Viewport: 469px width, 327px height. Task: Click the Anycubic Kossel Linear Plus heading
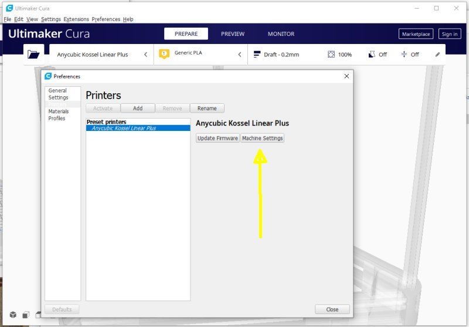coord(242,123)
